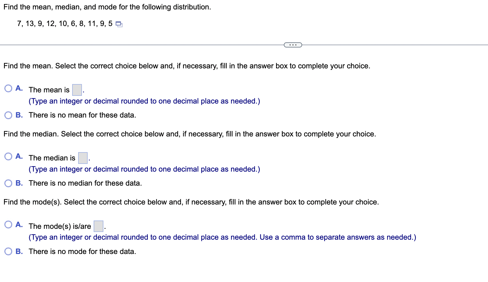This screenshot has width=488, height=282.
Task: Select 'There is no median for these data'
Action: click(x=8, y=183)
